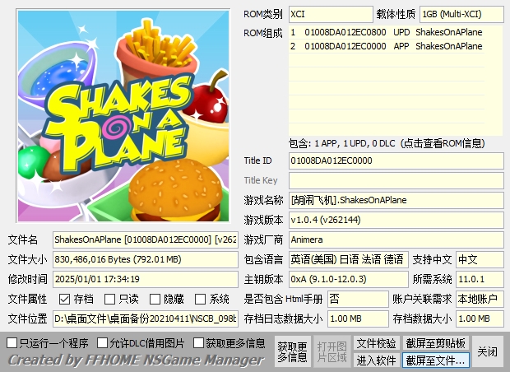Save screenshot with 截屏至文件... button
Viewport: 510px width, 372px height.
coord(436,360)
